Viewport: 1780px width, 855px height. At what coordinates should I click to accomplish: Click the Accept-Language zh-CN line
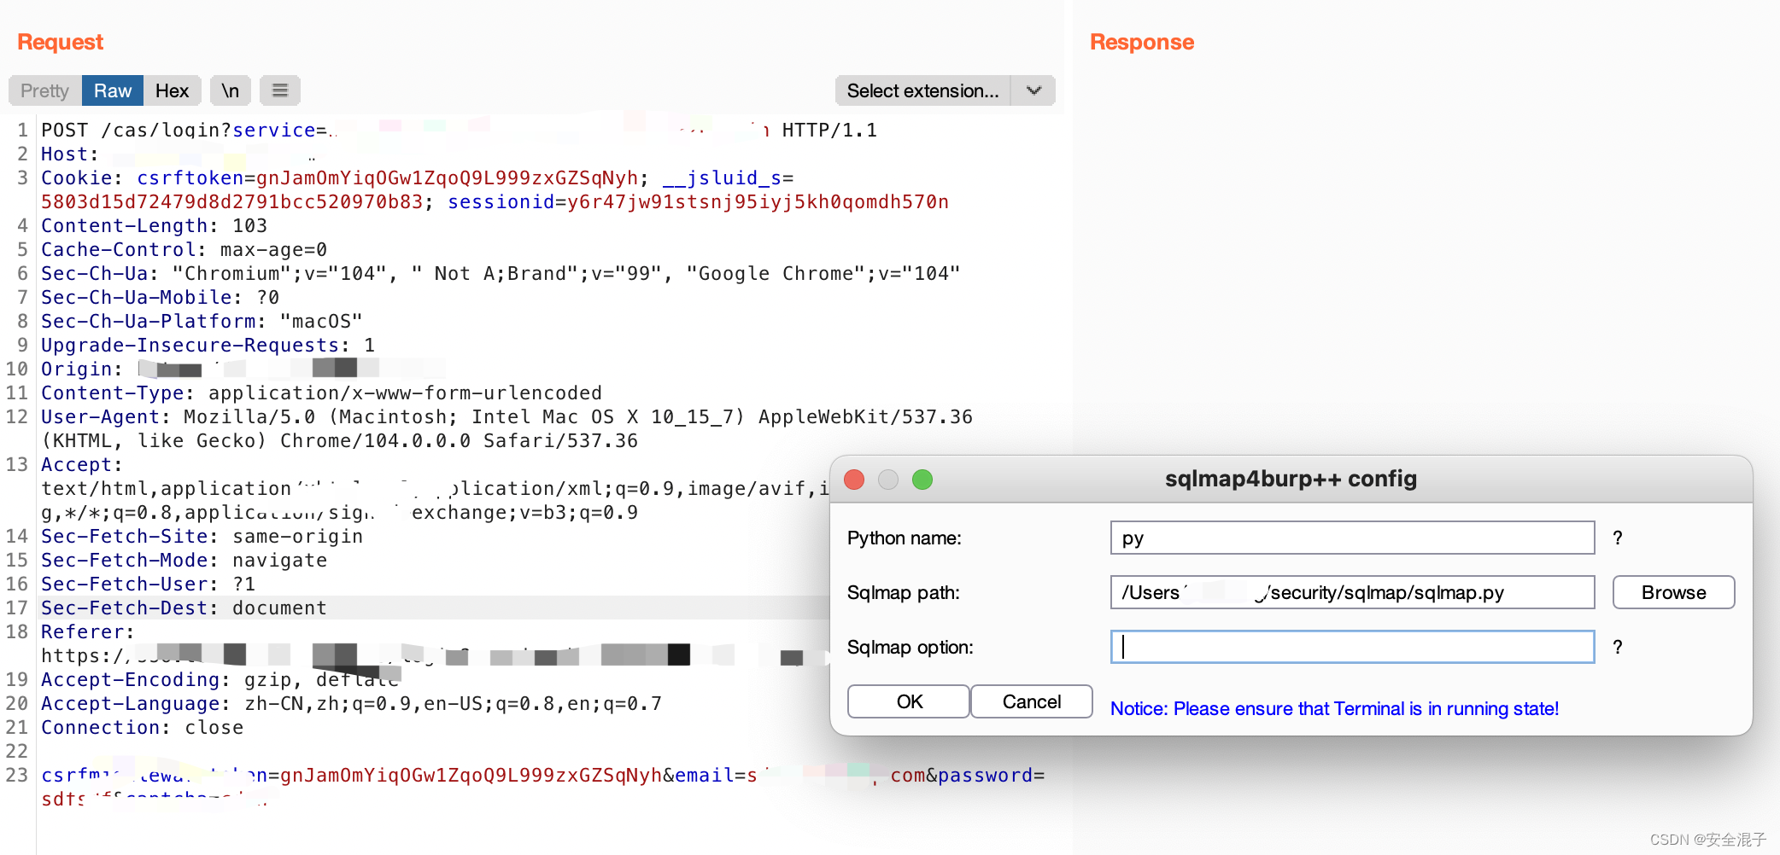coord(351,703)
